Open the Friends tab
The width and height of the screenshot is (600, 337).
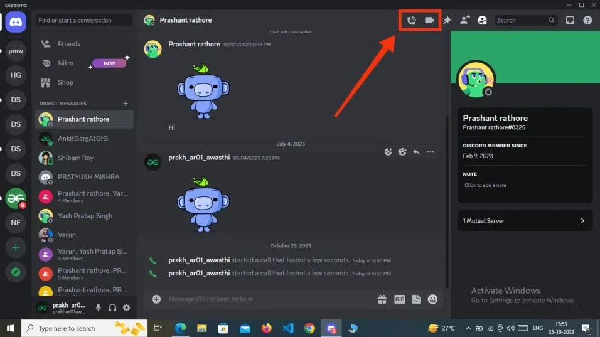click(x=84, y=43)
